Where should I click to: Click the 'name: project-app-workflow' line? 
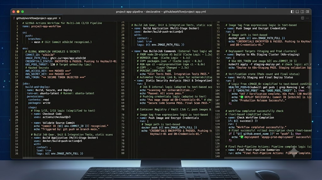tap(42, 26)
